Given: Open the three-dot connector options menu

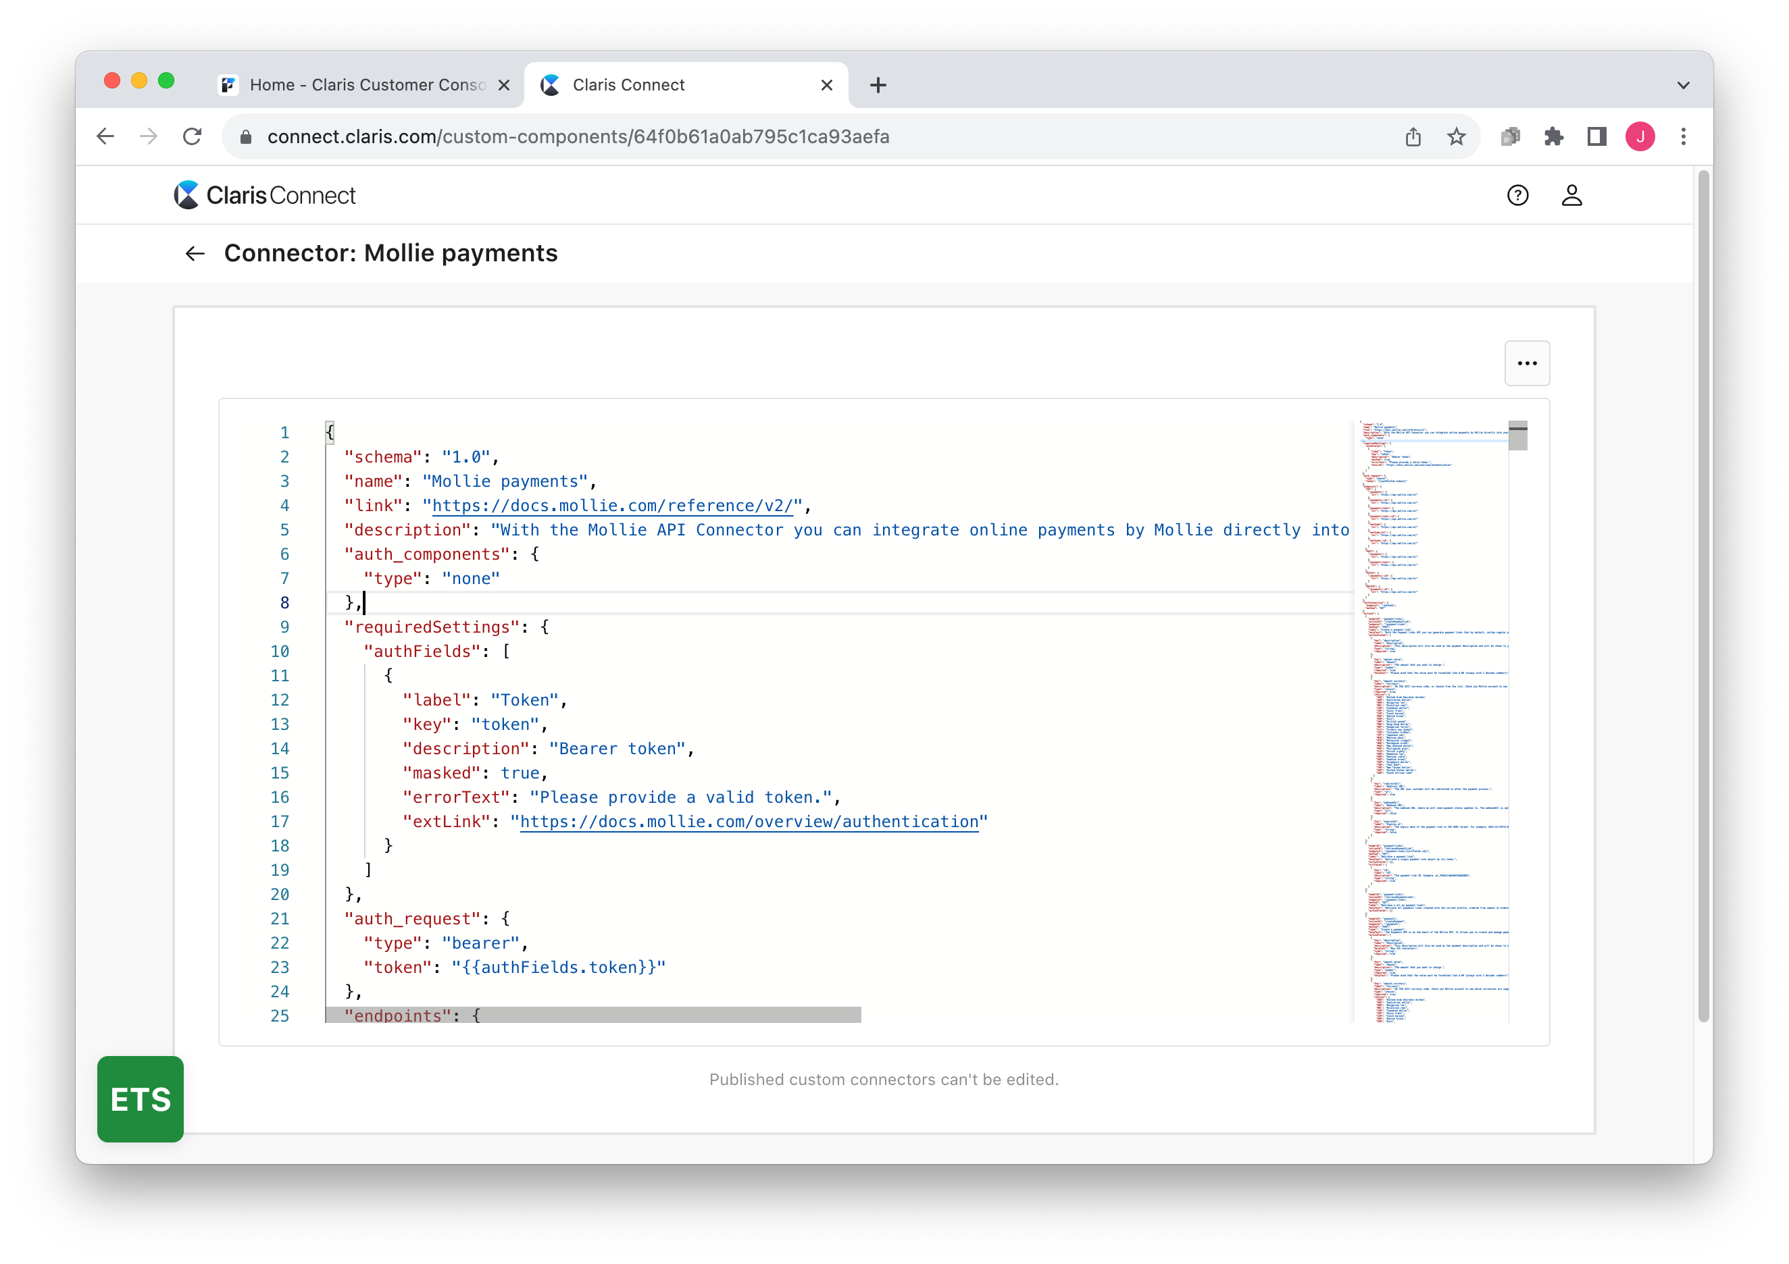Looking at the screenshot, I should point(1526,363).
